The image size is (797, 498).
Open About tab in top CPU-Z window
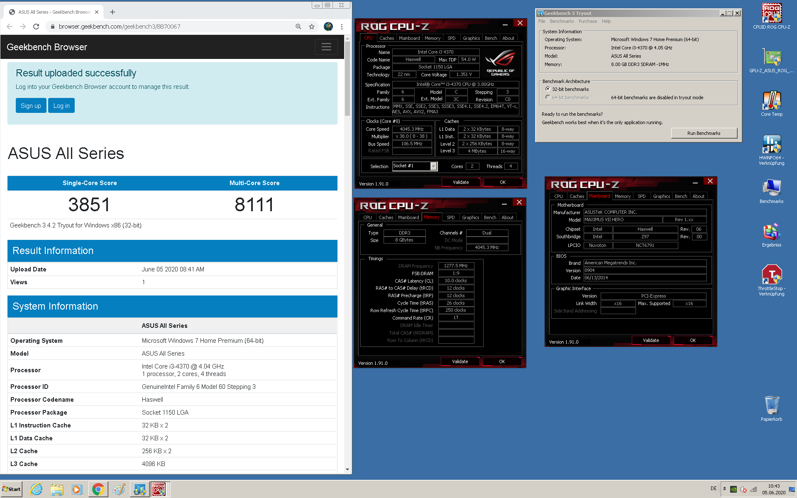pos(508,38)
